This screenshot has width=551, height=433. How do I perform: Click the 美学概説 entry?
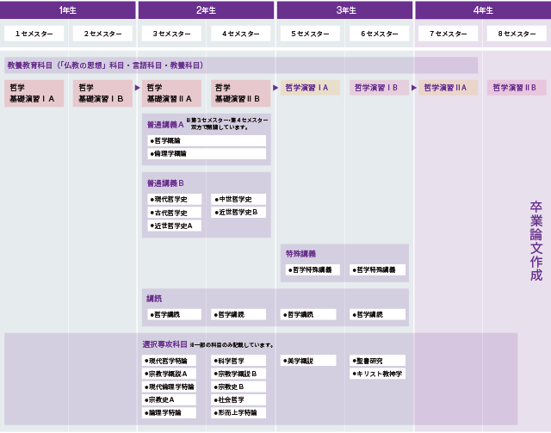tap(308, 361)
